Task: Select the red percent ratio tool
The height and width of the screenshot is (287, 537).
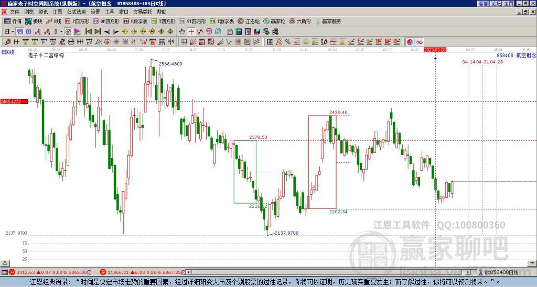Action: click(279, 42)
